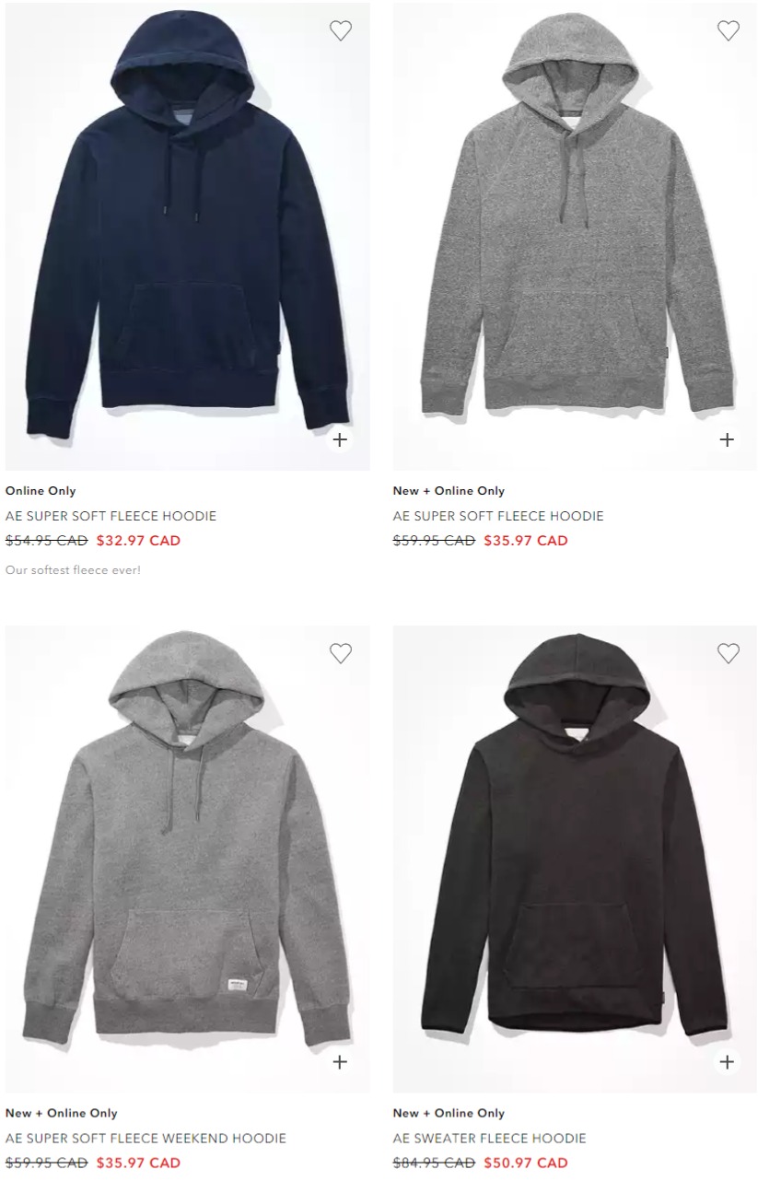758x1181 pixels.
Task: Open quick add plus on black Sweater Fleece Hoodie
Action: click(x=727, y=1062)
